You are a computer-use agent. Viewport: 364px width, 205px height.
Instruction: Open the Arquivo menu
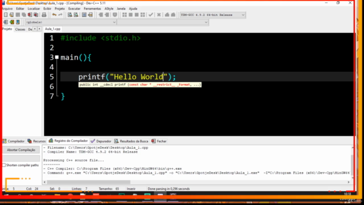[x=7, y=9]
